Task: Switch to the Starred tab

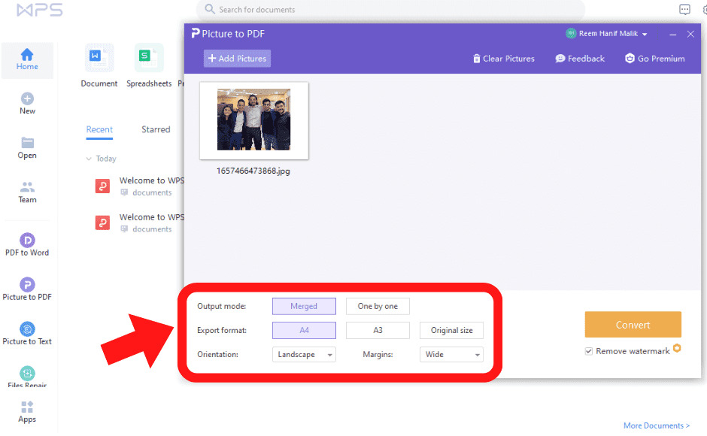Action: point(156,130)
